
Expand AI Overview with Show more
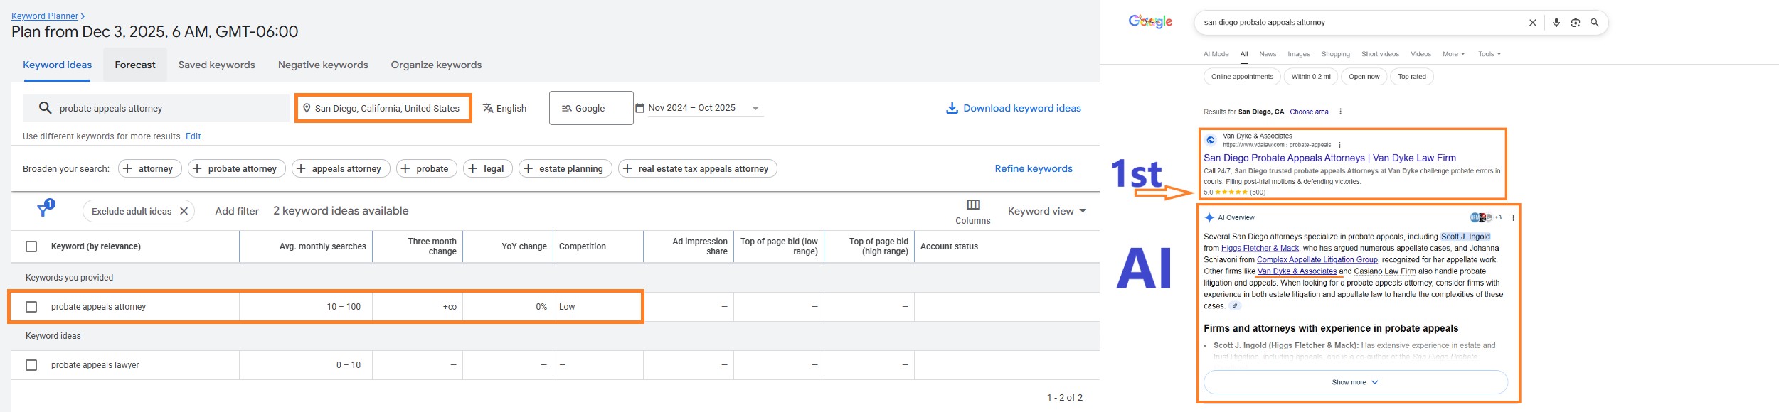pyautogui.click(x=1354, y=382)
